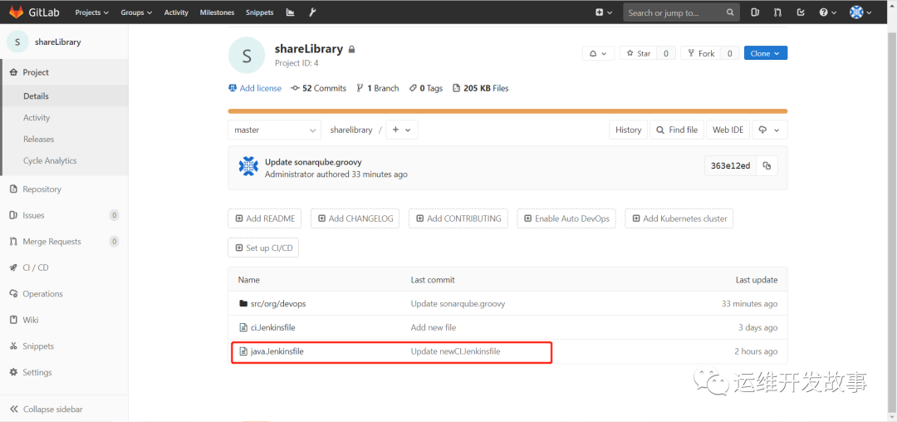Copy the commit SHA to clipboard
Image resolution: width=897 pixels, height=422 pixels.
tap(767, 166)
